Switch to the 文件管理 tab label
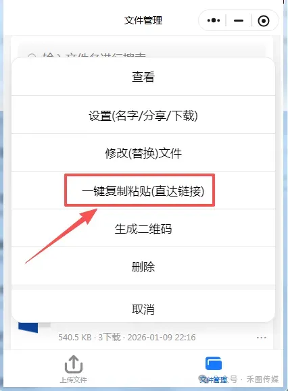288x391 pixels. pyautogui.click(x=214, y=380)
